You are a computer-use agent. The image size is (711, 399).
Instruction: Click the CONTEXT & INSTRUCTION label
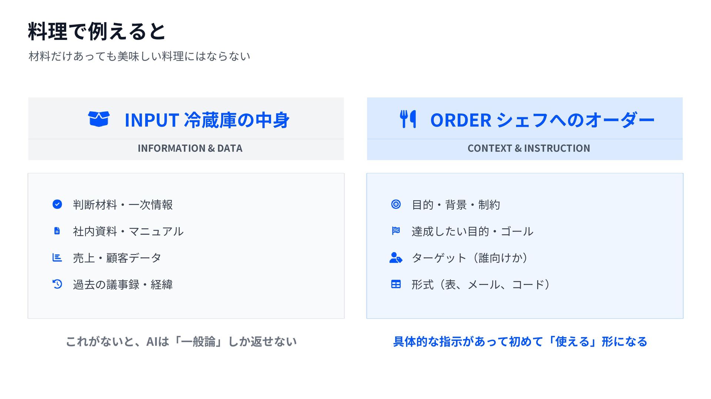pyautogui.click(x=528, y=149)
